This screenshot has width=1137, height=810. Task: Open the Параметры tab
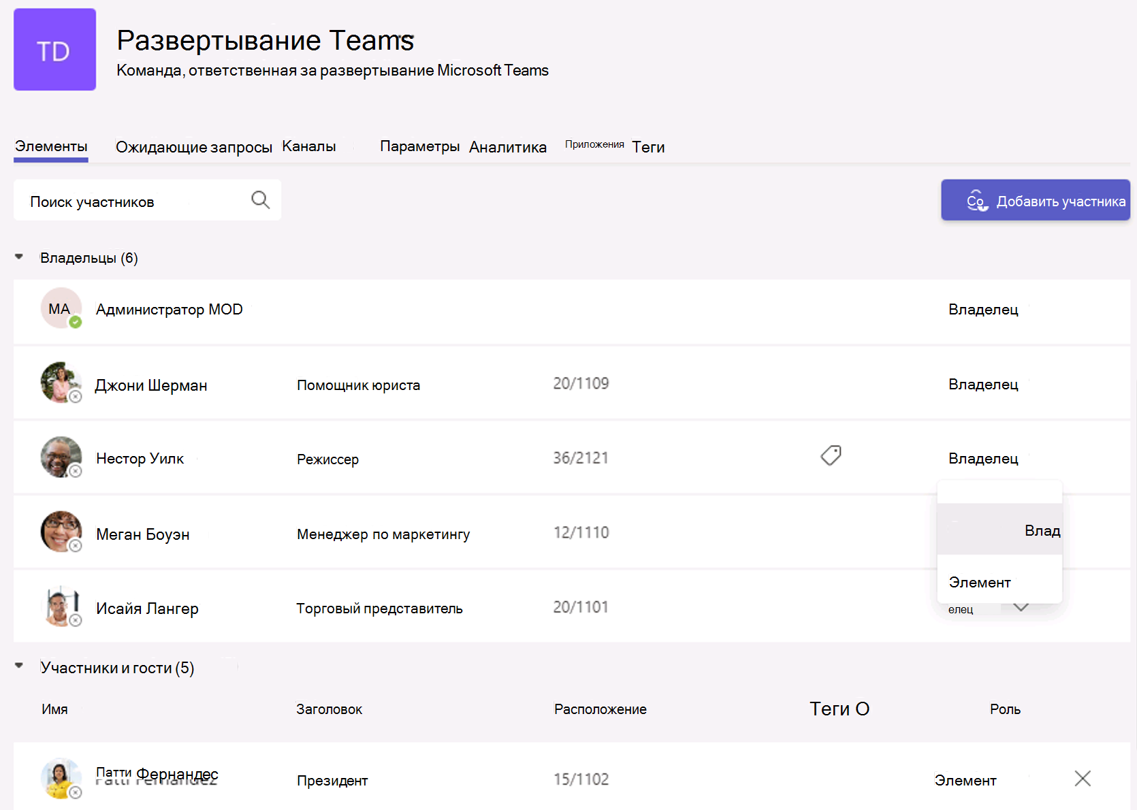[x=419, y=146]
